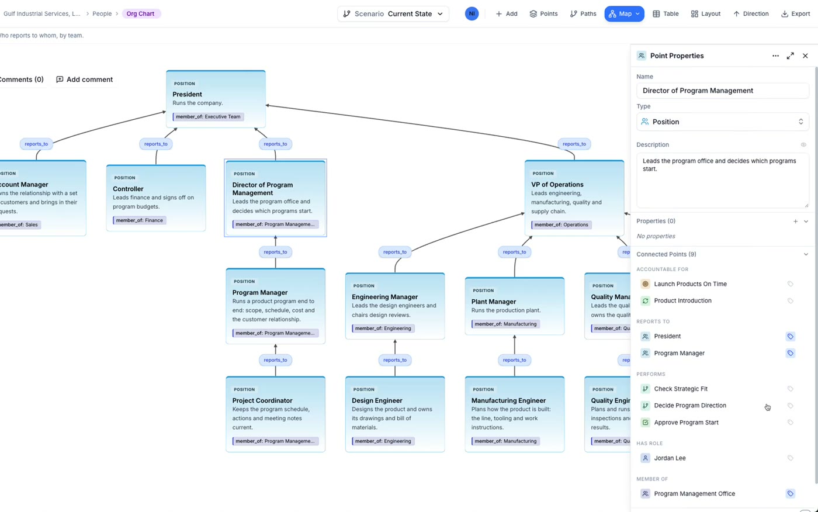
Task: Add a new property with the plus icon
Action: [x=795, y=222]
